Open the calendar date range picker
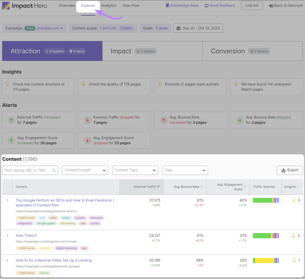Screen dimensions: 305x279 [x=198, y=28]
